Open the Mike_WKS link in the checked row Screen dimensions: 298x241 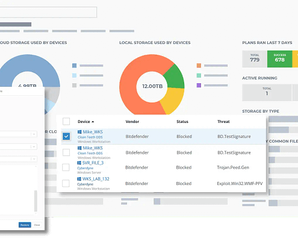[93, 132]
